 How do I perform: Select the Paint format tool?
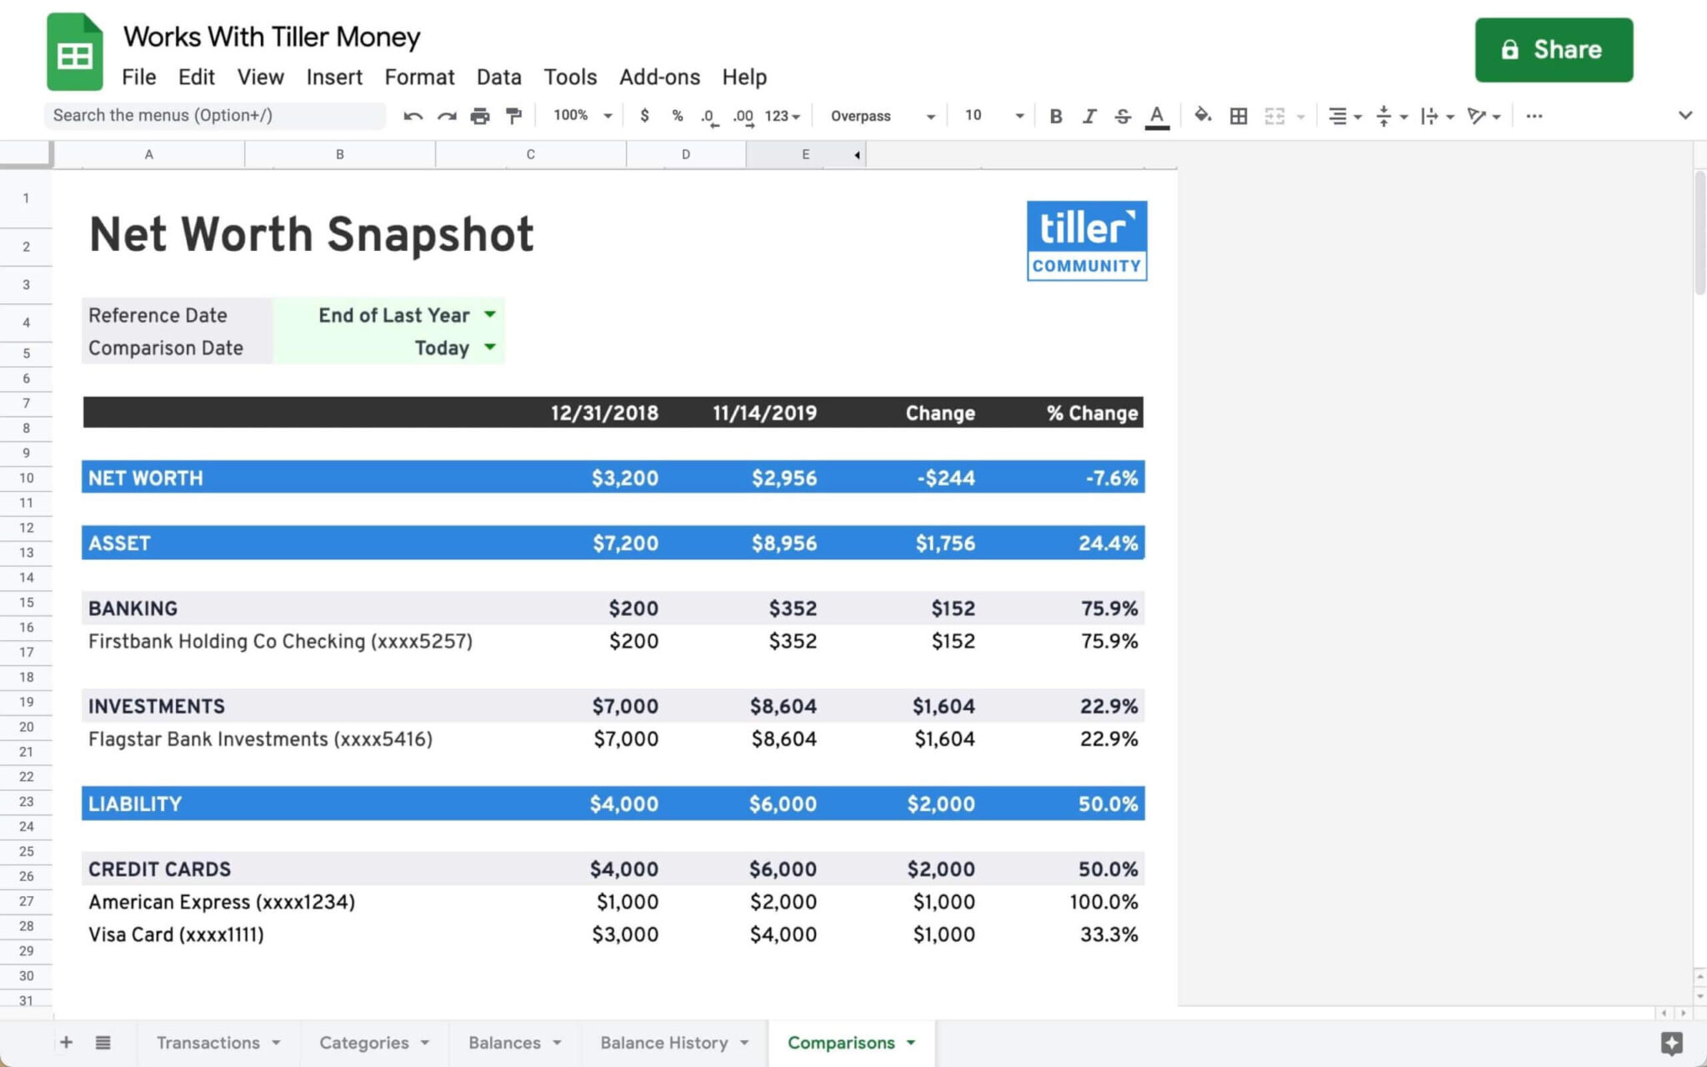click(x=513, y=116)
